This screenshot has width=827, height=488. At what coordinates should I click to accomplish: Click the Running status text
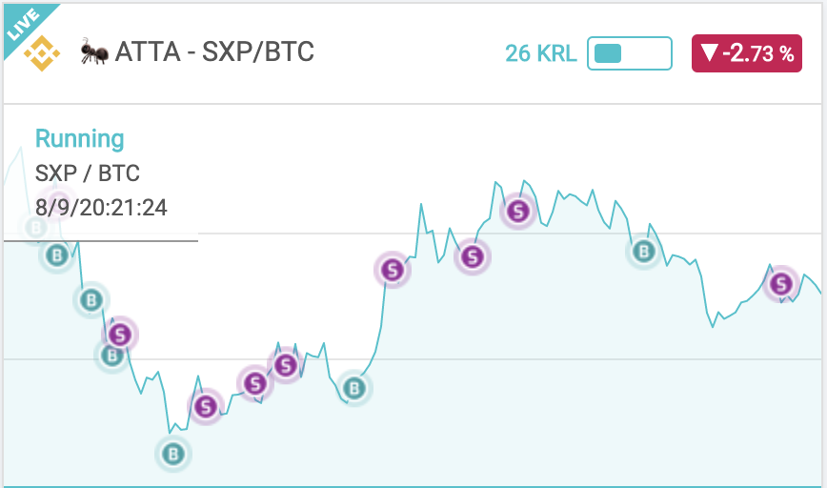[80, 139]
